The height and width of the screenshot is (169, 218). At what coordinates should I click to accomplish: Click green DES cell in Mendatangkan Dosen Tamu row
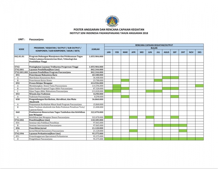(x=199, y=86)
